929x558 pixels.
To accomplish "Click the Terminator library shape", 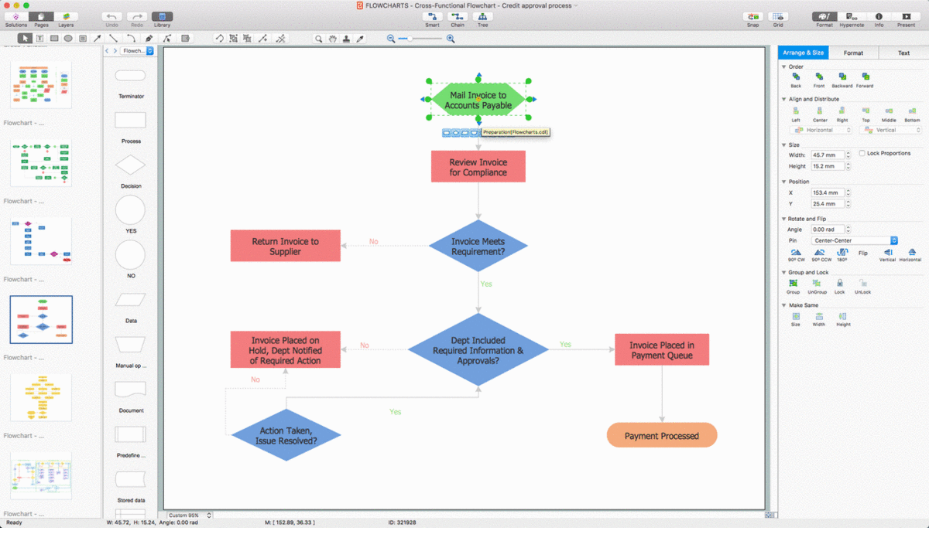I will coord(130,76).
